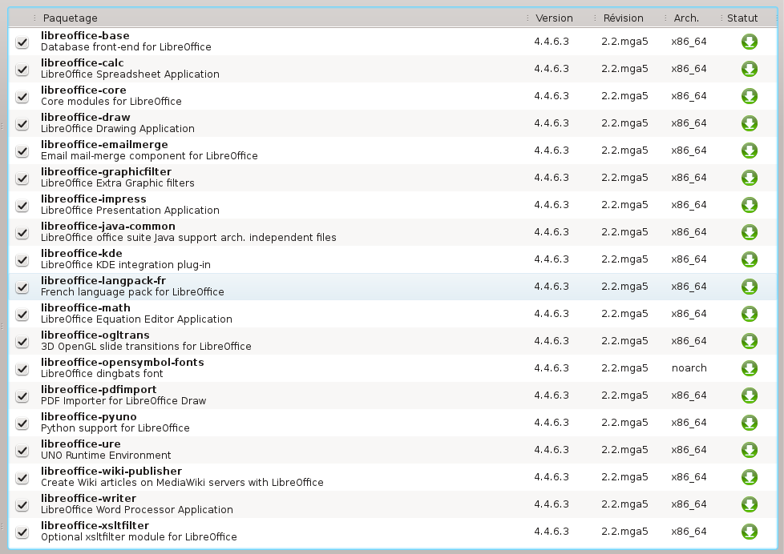This screenshot has width=784, height=554.
Task: Click the green download status icon for libreoffice-base
Action: (749, 42)
